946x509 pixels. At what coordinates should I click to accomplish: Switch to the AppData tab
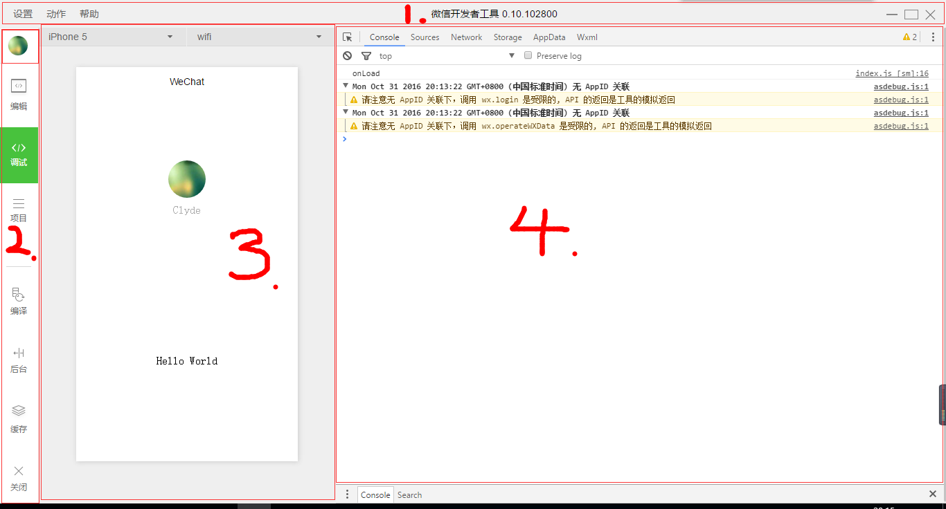(549, 37)
